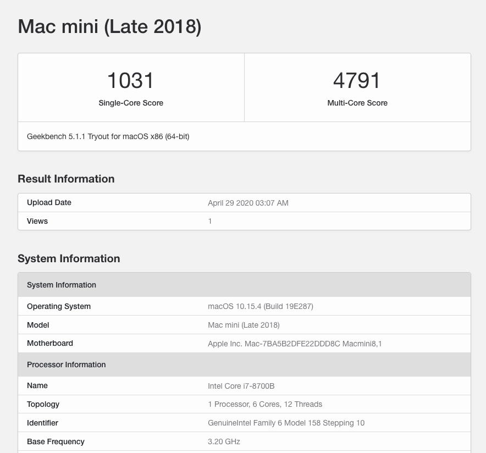Click the large 'System Information' section heading

tap(69, 258)
